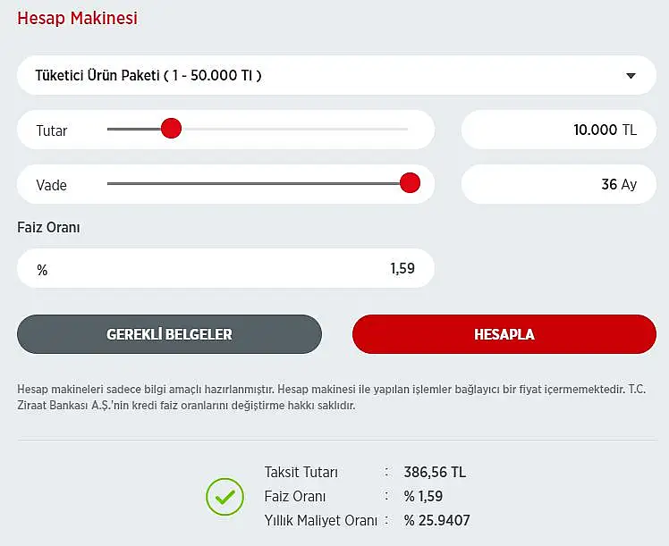This screenshot has width=669, height=546.
Task: Click the percent symbol in the interest field
Action: 42,270
